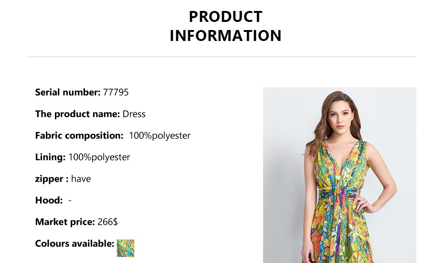
Task: Select the product name value "Dress"
Action: 134,114
